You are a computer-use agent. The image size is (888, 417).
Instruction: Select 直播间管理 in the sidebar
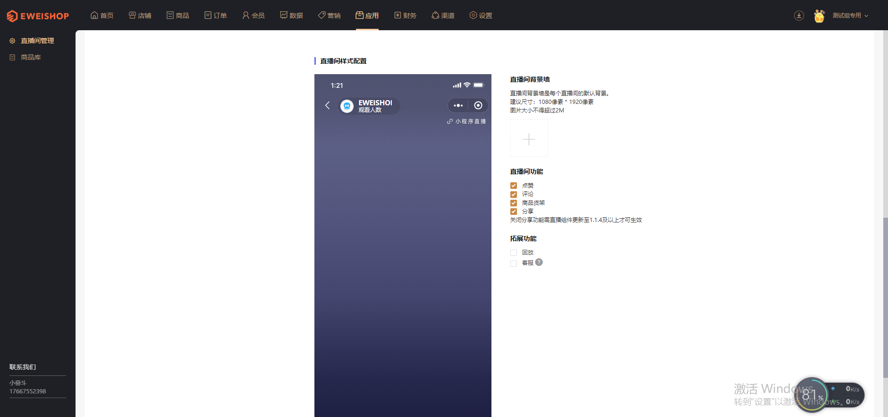pos(37,41)
